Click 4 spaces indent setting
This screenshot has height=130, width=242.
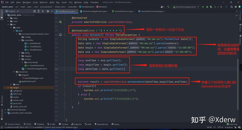[x=229, y=127]
